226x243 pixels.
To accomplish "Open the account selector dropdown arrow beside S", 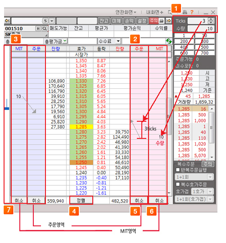I will (x=52, y=21).
